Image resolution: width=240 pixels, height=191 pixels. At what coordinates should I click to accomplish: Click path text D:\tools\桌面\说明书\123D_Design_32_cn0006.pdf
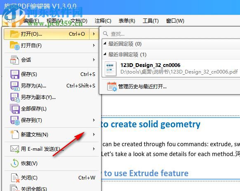[x=179, y=71]
